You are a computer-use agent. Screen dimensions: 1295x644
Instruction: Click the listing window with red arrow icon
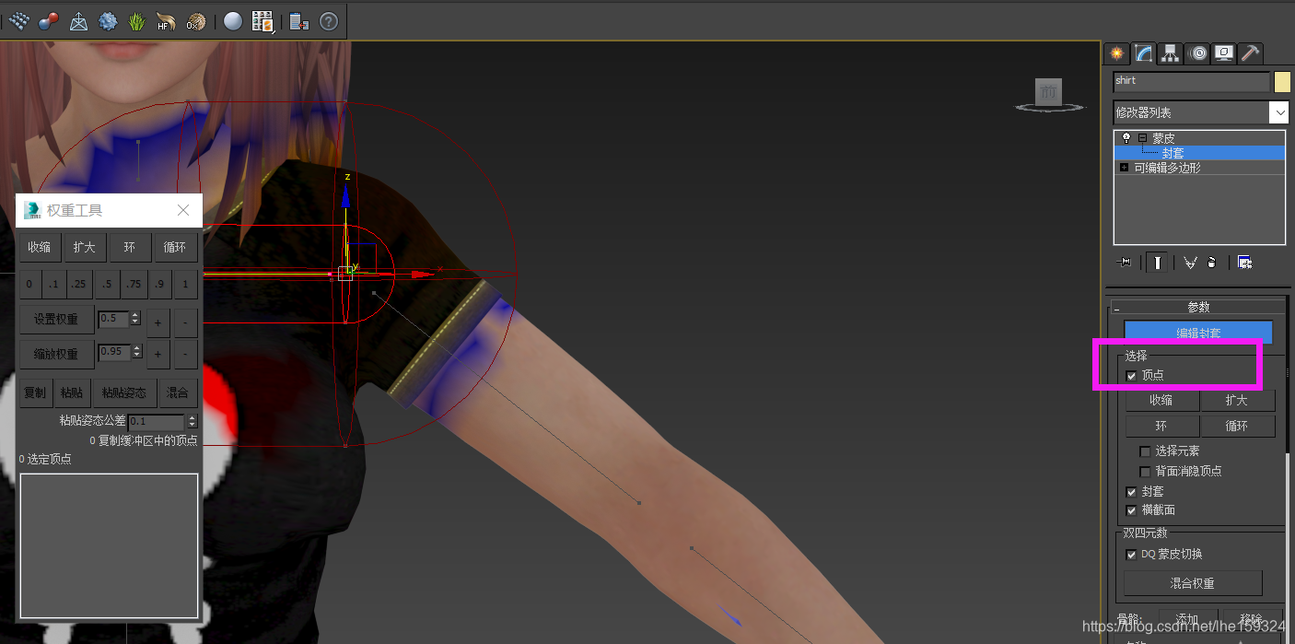[298, 21]
